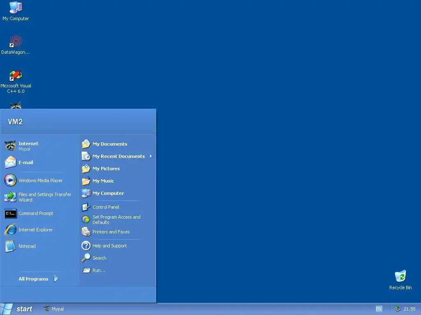Open My Computer icon in Start menu

point(86,193)
